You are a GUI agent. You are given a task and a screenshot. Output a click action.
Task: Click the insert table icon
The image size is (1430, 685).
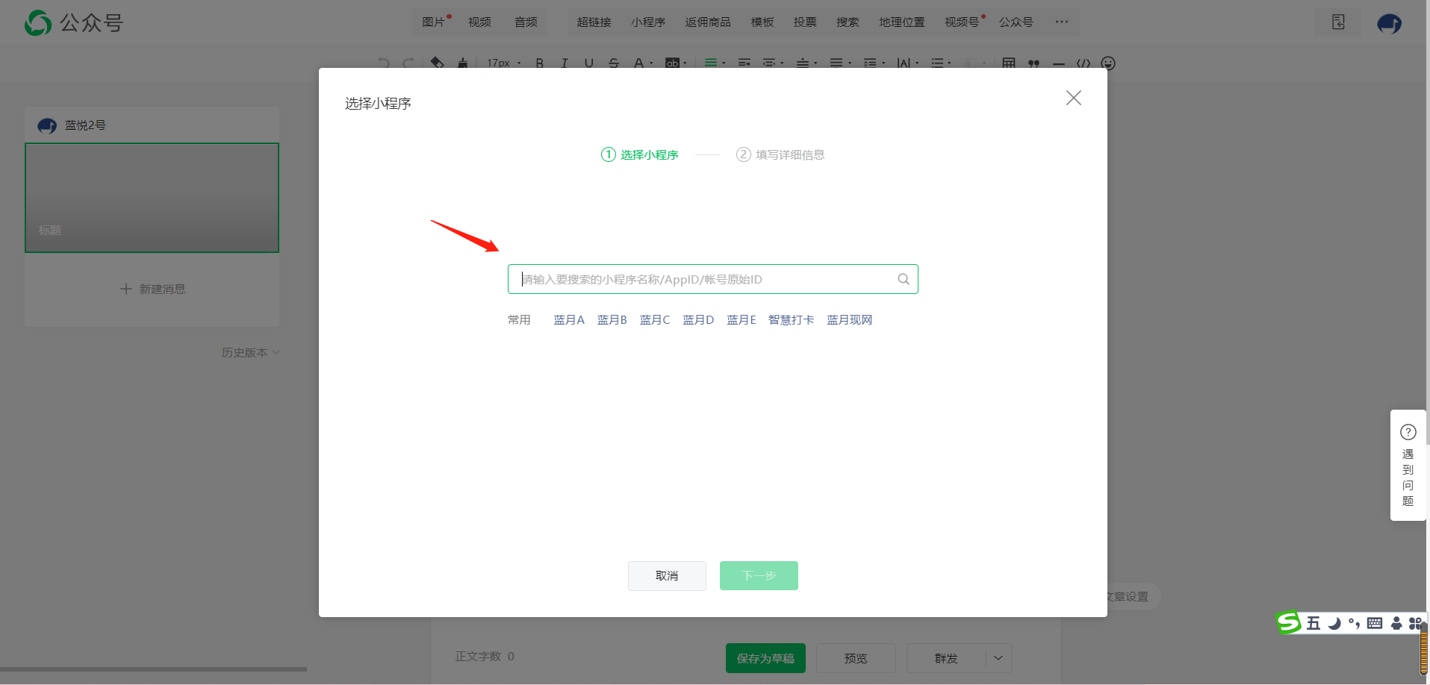1008,63
